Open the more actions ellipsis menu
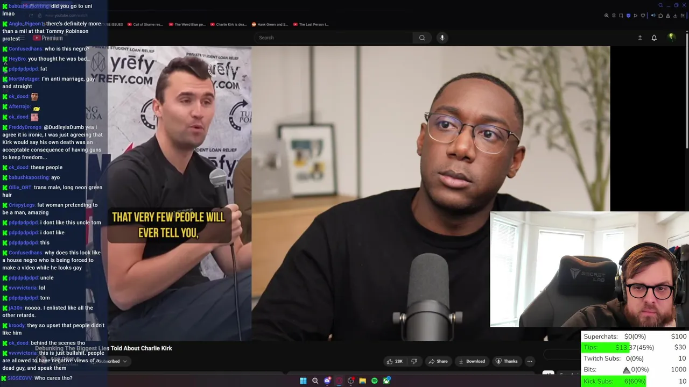Viewport: 689px width, 387px height. [530, 361]
